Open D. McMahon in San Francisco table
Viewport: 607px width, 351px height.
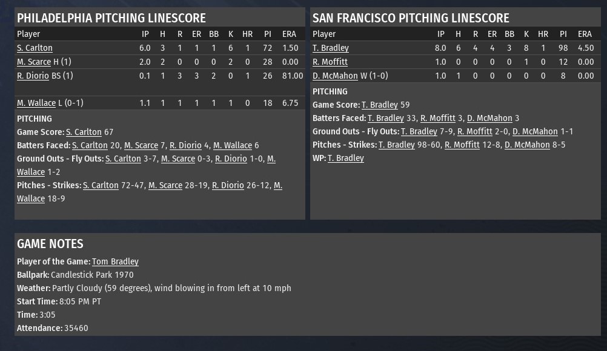(335, 76)
